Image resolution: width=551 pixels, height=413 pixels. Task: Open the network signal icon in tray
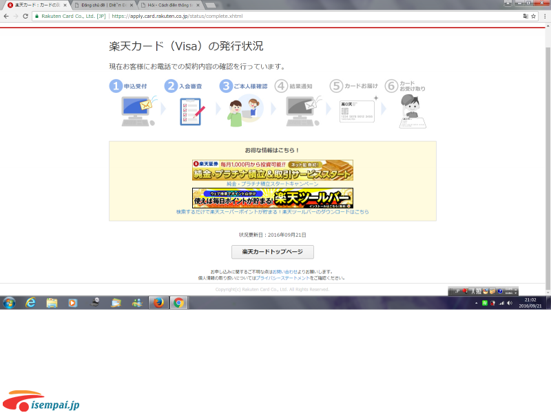coord(501,303)
